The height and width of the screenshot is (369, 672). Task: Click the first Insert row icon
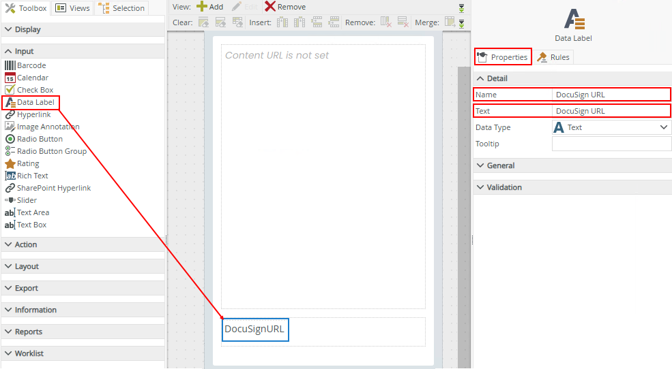tap(317, 22)
